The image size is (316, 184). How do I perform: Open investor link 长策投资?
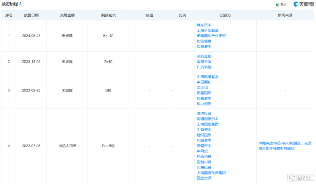click(204, 167)
